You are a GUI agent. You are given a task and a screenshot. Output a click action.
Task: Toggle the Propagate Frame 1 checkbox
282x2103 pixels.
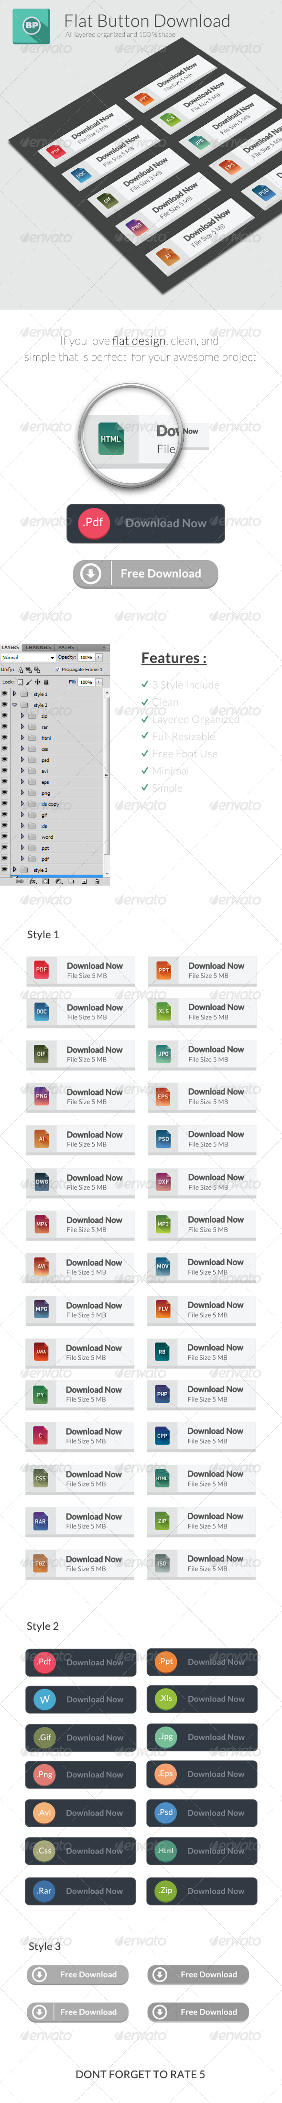pyautogui.click(x=58, y=670)
